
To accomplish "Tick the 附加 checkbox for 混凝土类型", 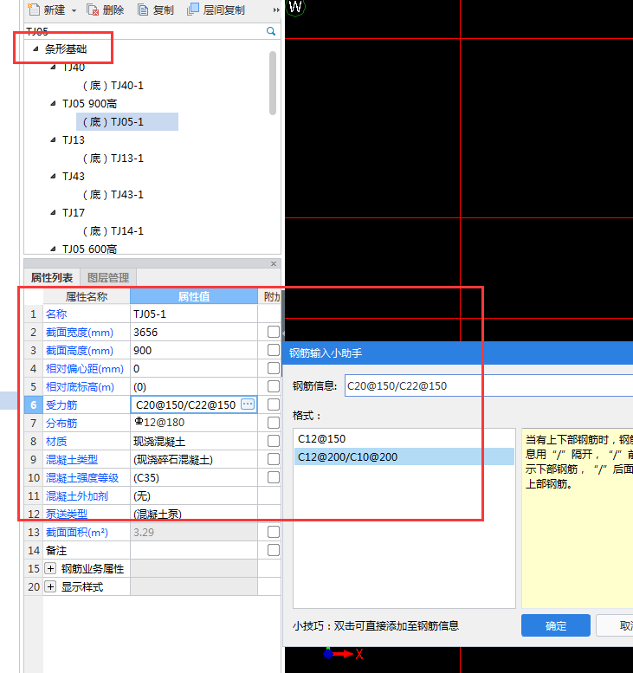I will (x=274, y=459).
